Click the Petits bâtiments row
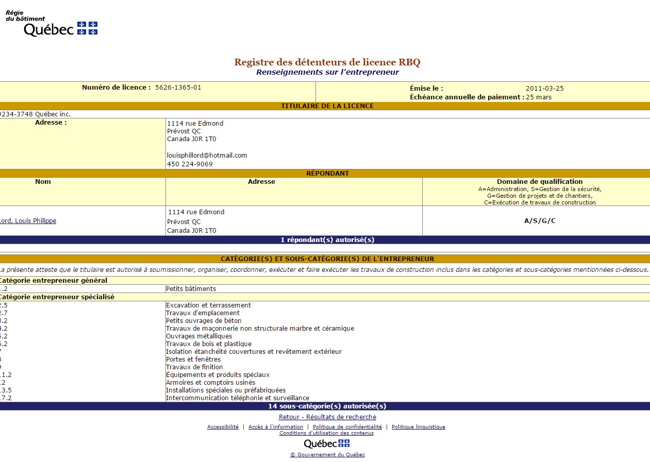This screenshot has height=462, width=650. pos(325,289)
